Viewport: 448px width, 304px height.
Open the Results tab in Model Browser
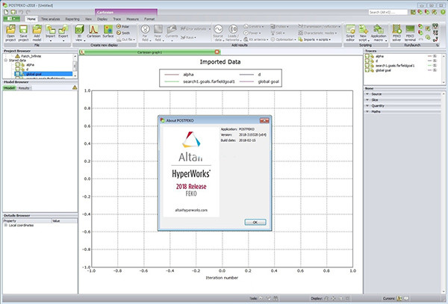pyautogui.click(x=24, y=88)
